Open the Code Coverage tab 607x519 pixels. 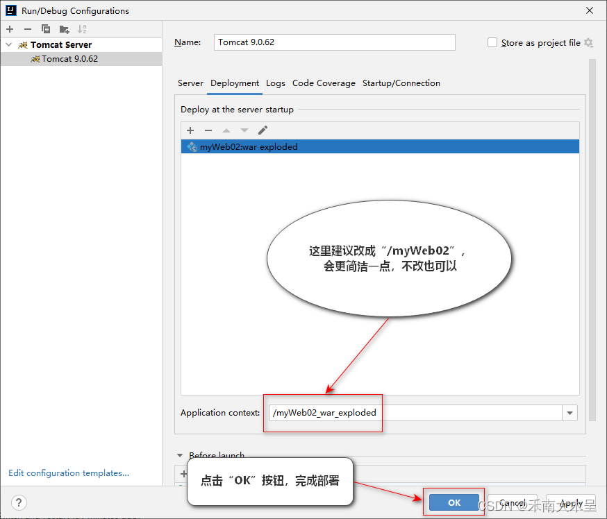[x=324, y=83]
